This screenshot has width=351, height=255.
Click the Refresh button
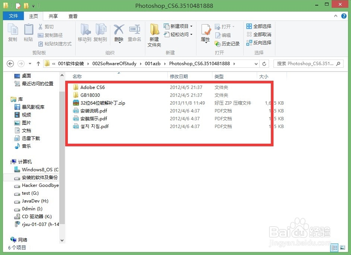[x=264, y=64]
